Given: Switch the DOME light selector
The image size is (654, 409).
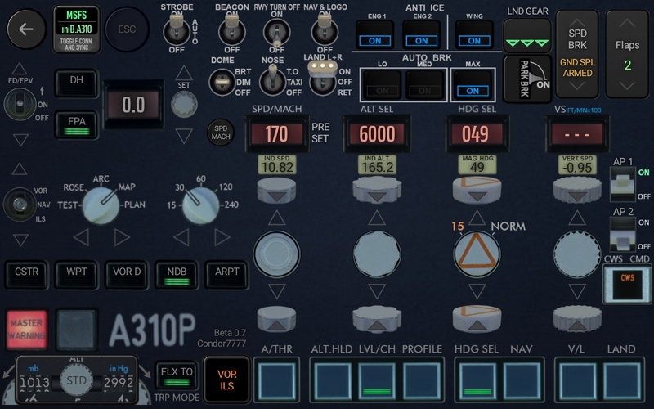Looking at the screenshot, I should (222, 82).
